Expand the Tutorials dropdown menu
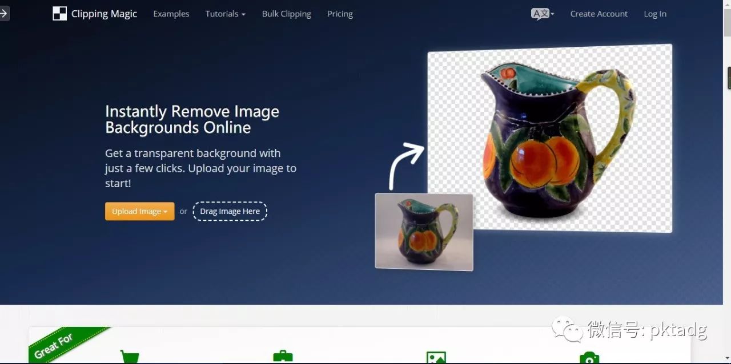Viewport: 731px width, 364px height. point(226,14)
